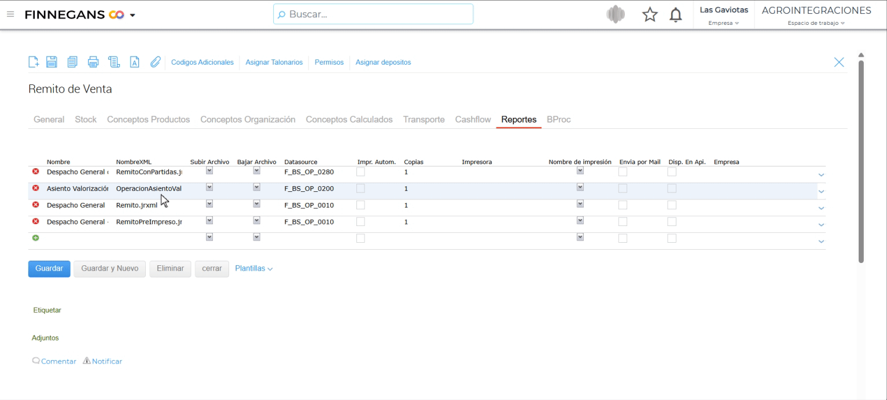Click the cerrar button
The height and width of the screenshot is (400, 887).
pos(212,269)
